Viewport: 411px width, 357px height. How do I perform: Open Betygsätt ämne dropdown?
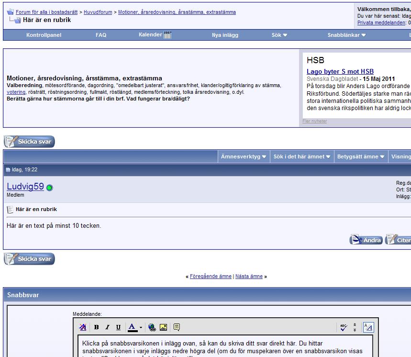(361, 156)
